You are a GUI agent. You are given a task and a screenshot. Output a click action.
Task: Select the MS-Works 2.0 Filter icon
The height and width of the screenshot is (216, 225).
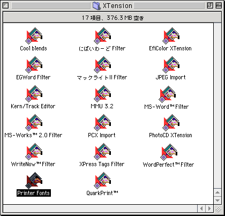pos(34,123)
